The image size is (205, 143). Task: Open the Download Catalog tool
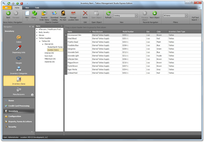click(x=54, y=13)
